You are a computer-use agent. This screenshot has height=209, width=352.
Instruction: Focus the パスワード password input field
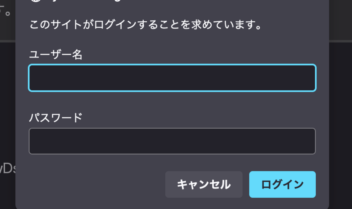coord(172,141)
